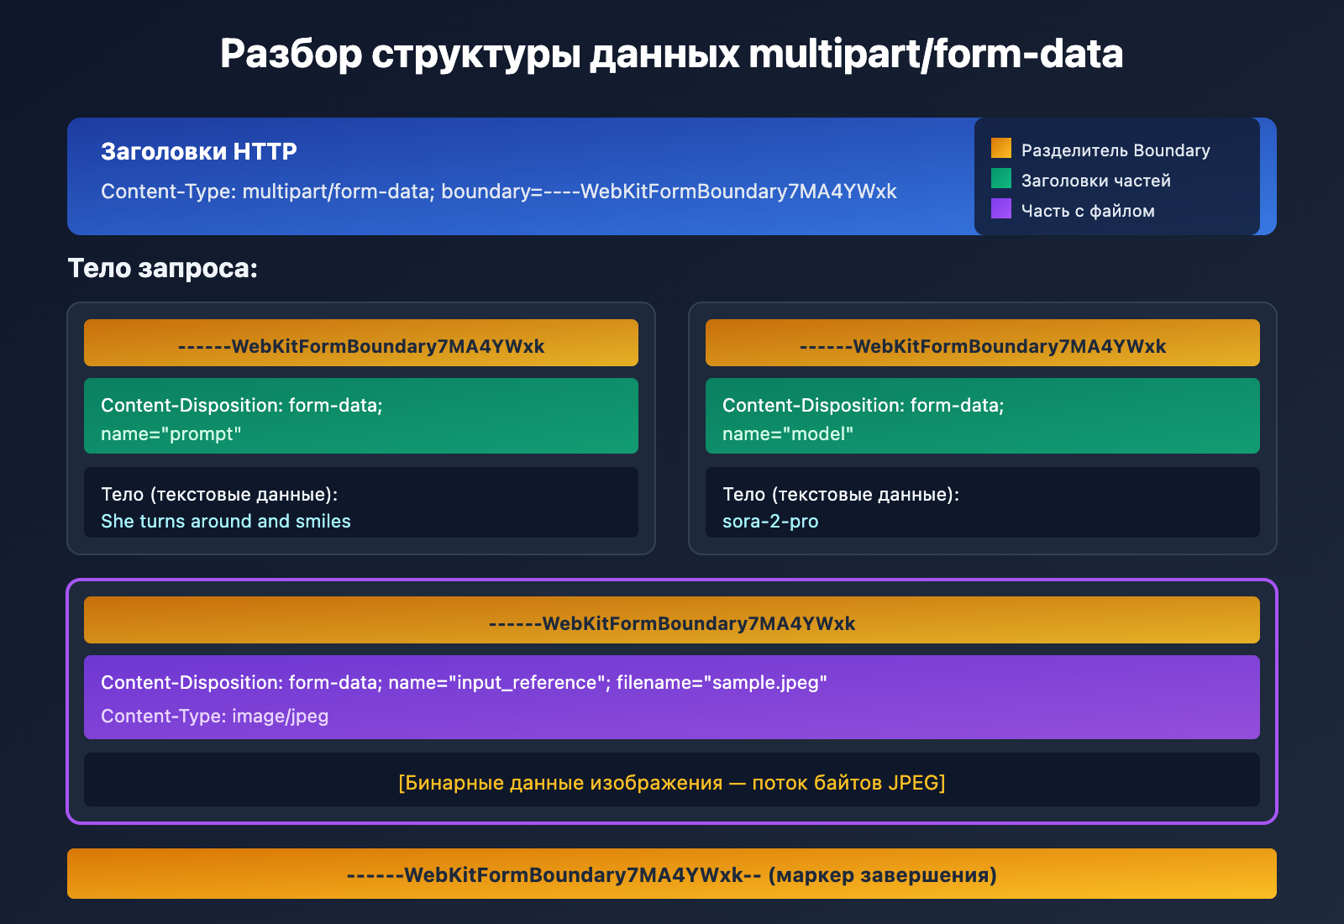The width and height of the screenshot is (1344, 924).
Task: Click the Content-Type: multipart/form-data header line
Action: pos(499,192)
